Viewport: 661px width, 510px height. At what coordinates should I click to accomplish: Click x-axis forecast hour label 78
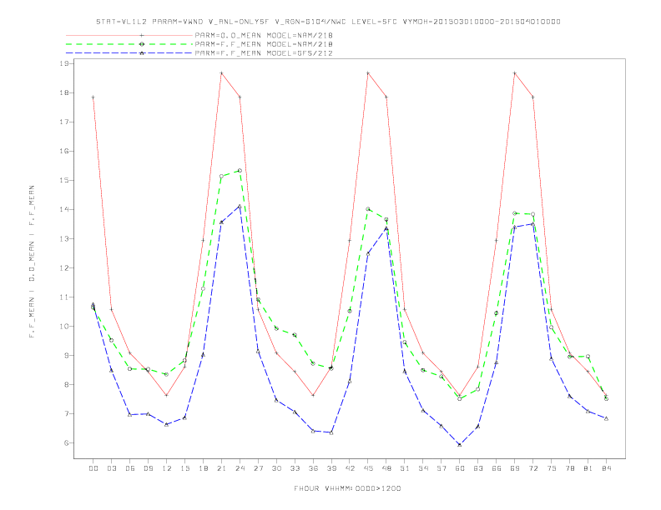point(569,468)
